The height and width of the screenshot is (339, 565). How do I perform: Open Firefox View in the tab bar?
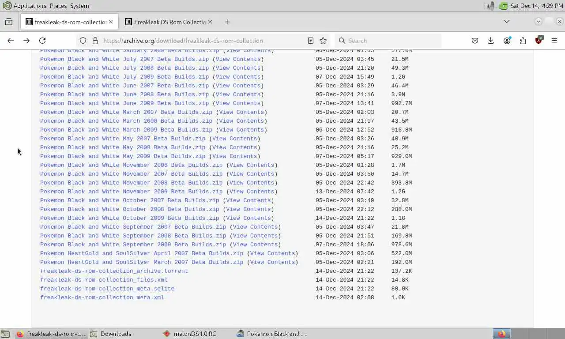(9, 22)
